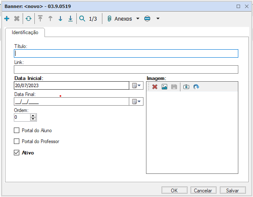Click the Cancelar button
The height and width of the screenshot is (197, 253).
point(203,190)
